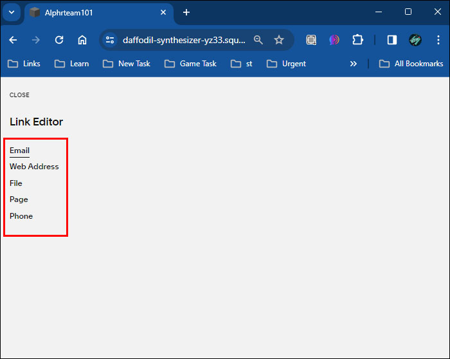The image size is (450, 359).
Task: Bookmark this page with the star icon
Action: (x=278, y=40)
